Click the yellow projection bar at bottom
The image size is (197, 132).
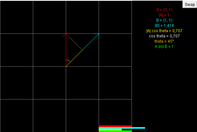[110, 129]
